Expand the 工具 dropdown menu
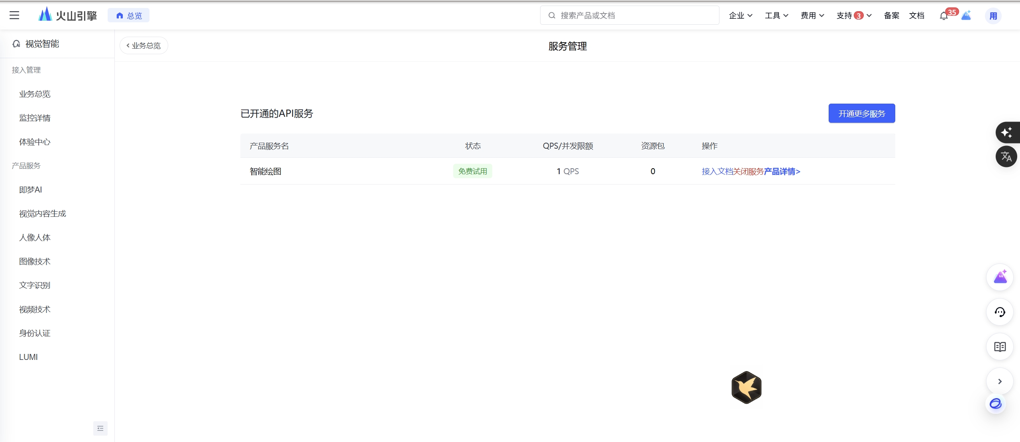 [x=776, y=16]
